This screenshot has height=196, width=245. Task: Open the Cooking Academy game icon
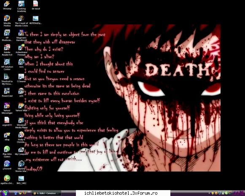[x=22, y=6]
